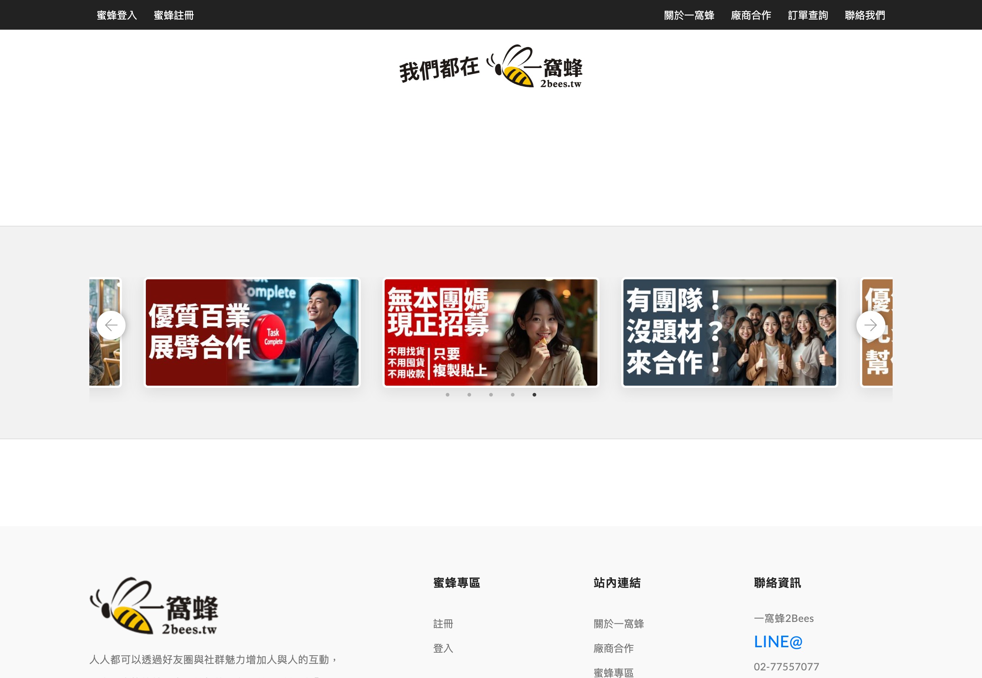
Task: Click the blue LINE@ footer link
Action: pyautogui.click(x=778, y=642)
